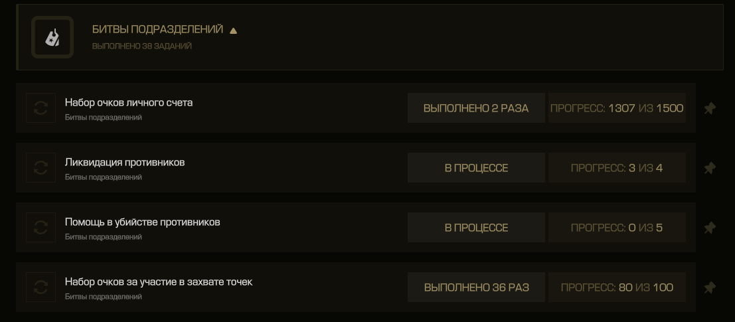Click progress 80 из 100 indicator
The width and height of the screenshot is (735, 322).
tap(617, 287)
